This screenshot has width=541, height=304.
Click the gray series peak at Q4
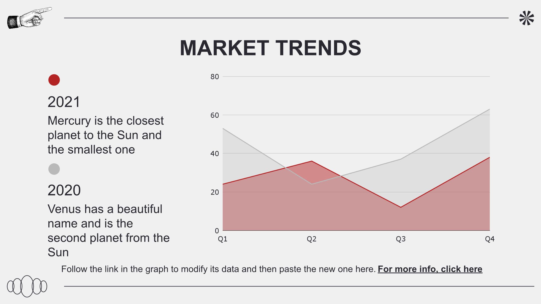(489, 109)
